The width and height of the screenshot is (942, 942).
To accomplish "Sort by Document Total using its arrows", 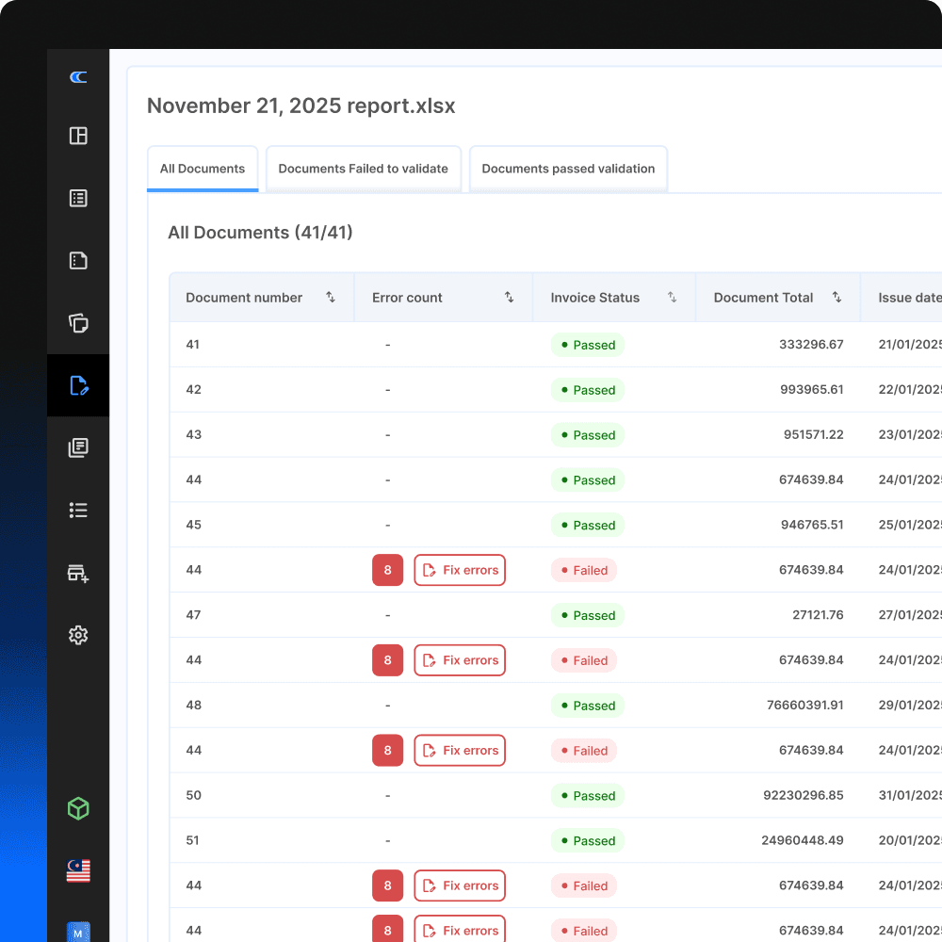I will (836, 297).
